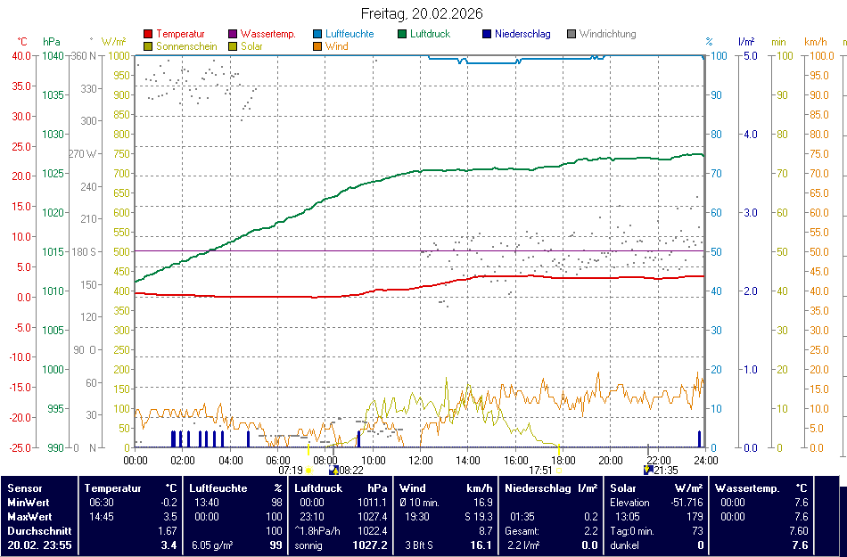Click the Sonnenschein legend label
Image resolution: width=847 pixels, height=557 pixels.
click(x=186, y=45)
